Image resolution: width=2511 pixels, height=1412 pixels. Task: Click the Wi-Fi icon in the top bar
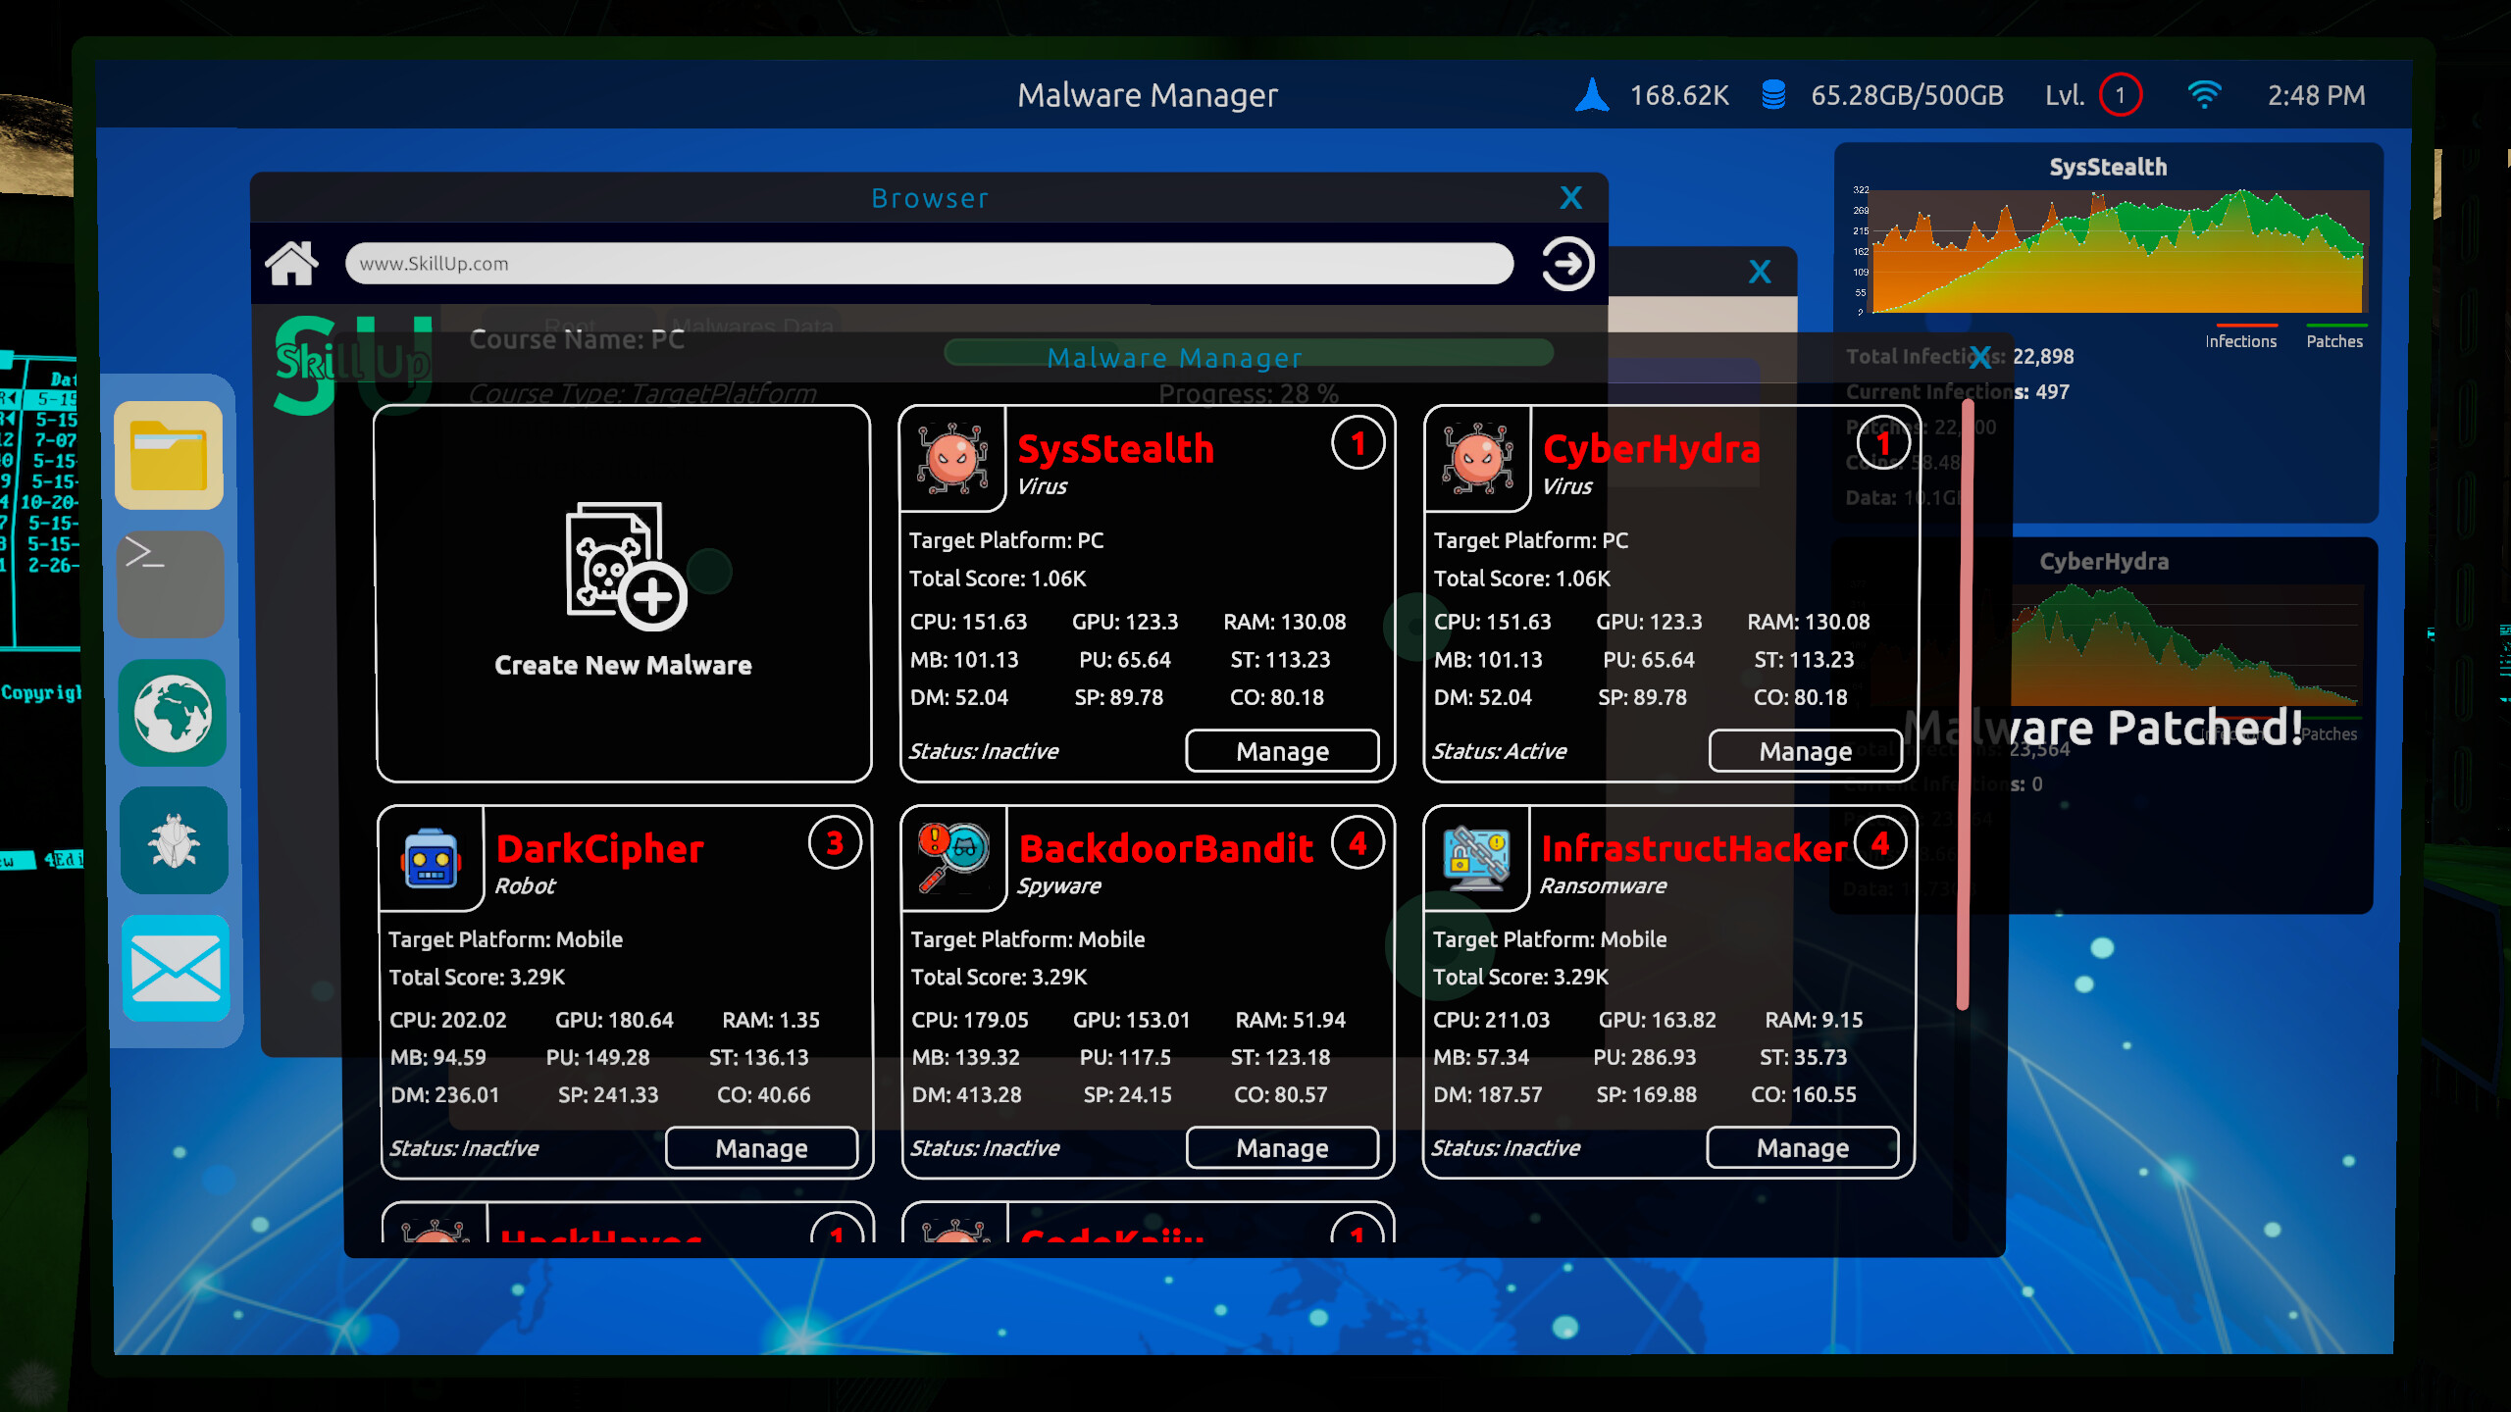pos(2205,94)
